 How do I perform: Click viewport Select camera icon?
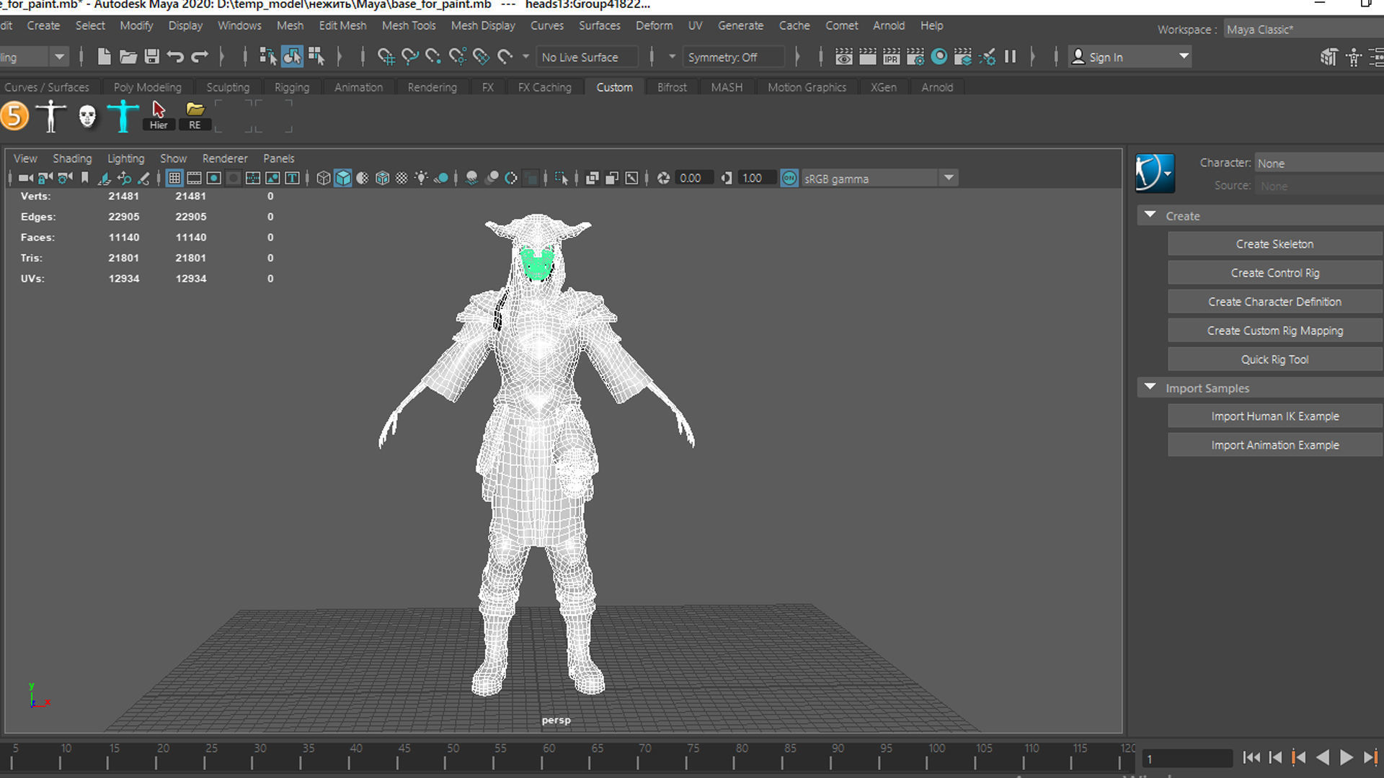point(26,178)
